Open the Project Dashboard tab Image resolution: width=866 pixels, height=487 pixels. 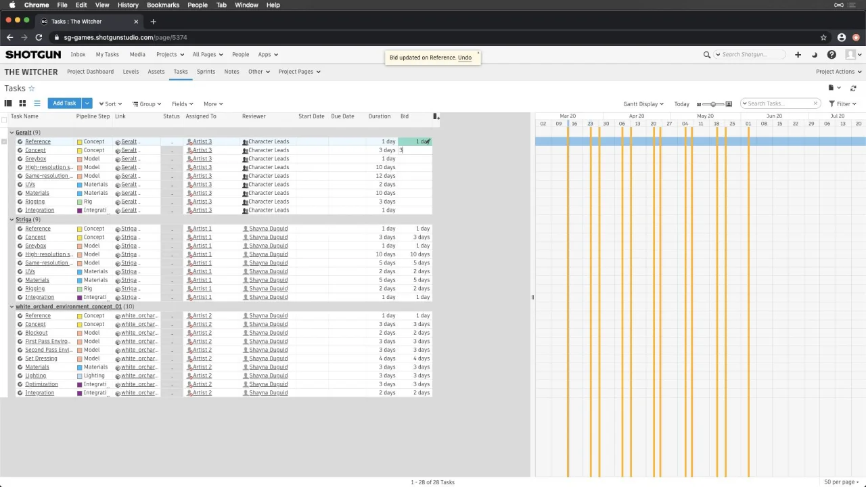(91, 72)
